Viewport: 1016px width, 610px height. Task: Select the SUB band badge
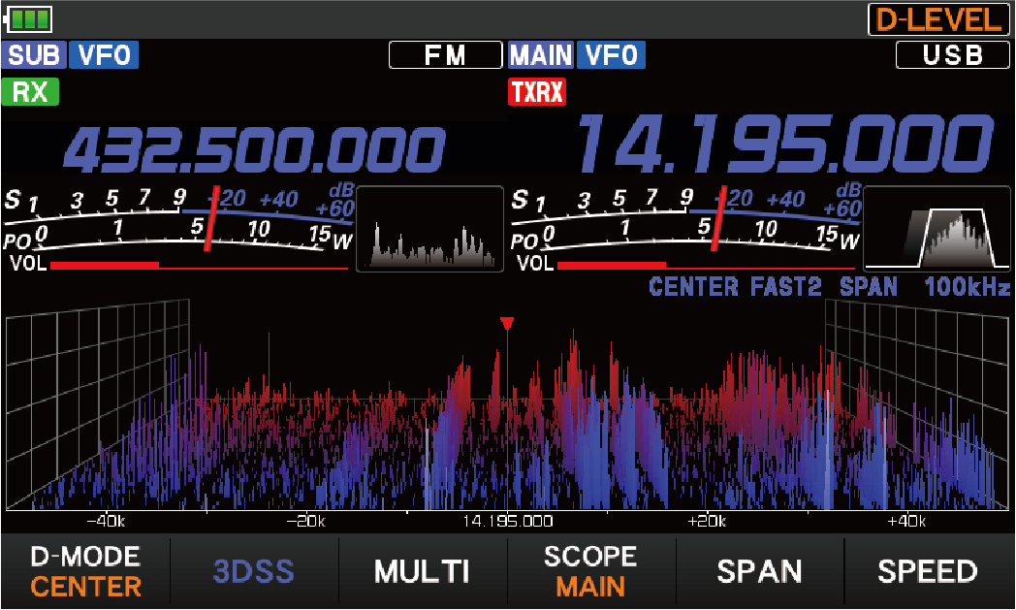pos(33,55)
